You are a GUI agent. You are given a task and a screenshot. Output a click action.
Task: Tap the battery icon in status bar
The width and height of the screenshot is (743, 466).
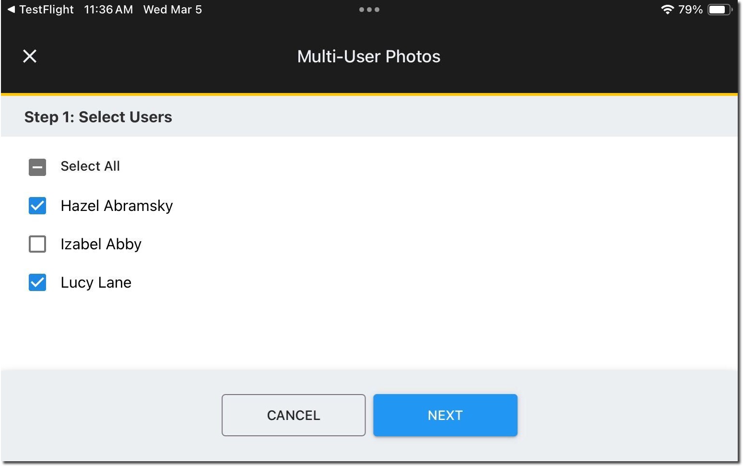click(719, 10)
